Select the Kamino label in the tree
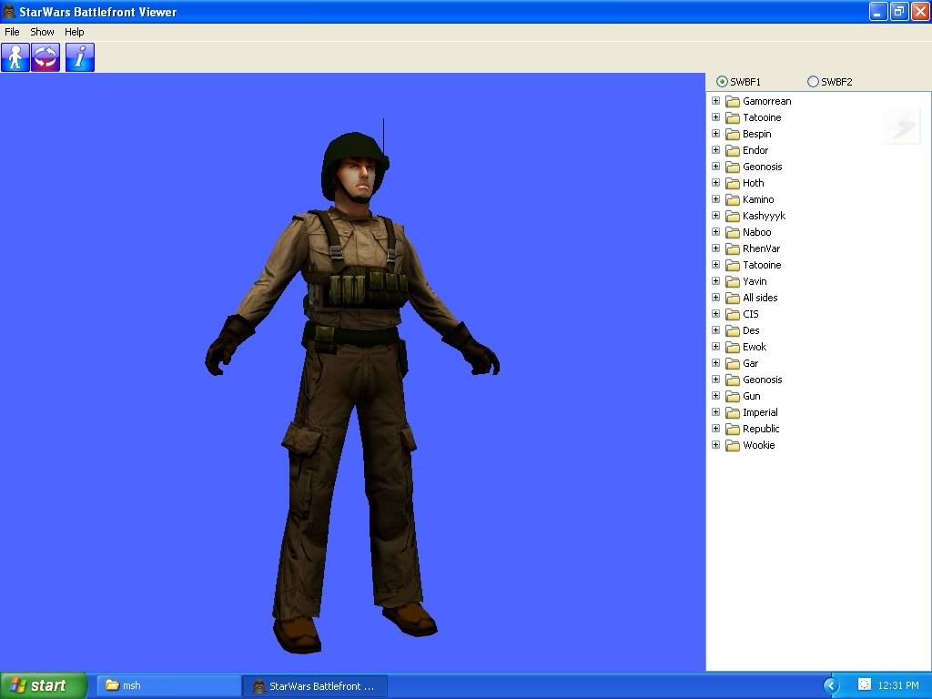The width and height of the screenshot is (932, 699). coord(758,199)
